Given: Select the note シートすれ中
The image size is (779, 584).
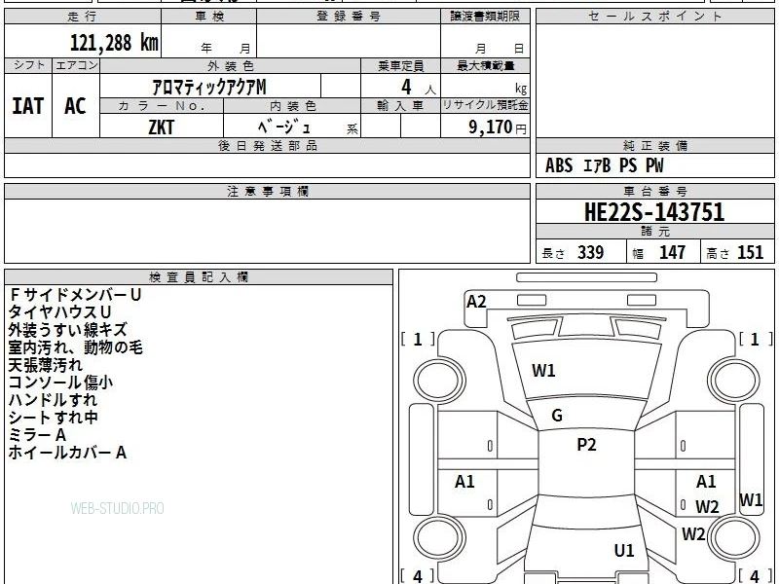Looking at the screenshot, I should coord(54,418).
